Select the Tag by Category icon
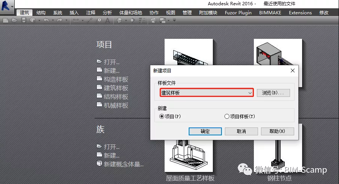Screen dimensions: 339x184 point(99,20)
